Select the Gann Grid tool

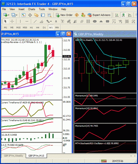tap(127, 21)
